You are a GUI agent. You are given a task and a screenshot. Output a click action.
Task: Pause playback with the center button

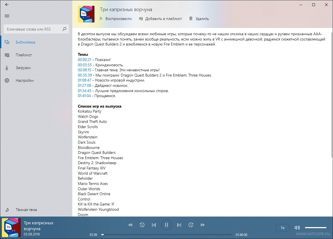166,225
